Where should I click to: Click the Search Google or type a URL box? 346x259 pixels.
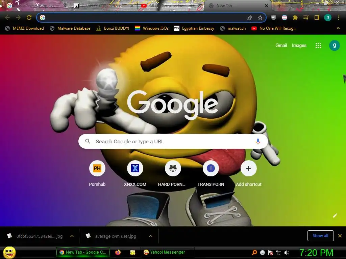click(x=173, y=141)
